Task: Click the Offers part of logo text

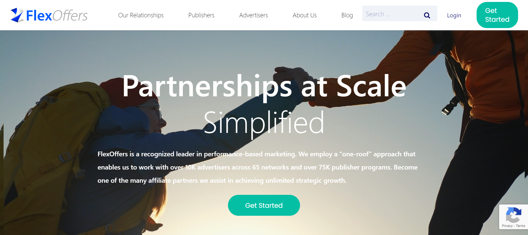Action: (70, 15)
